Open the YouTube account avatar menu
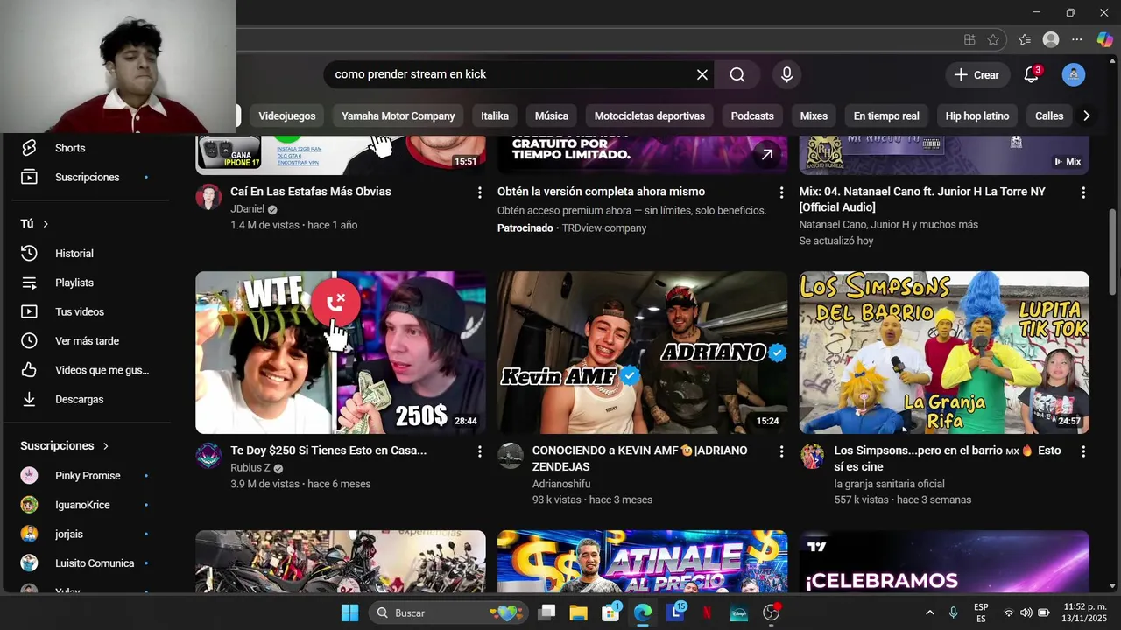Viewport: 1121px width, 630px height. (x=1074, y=74)
